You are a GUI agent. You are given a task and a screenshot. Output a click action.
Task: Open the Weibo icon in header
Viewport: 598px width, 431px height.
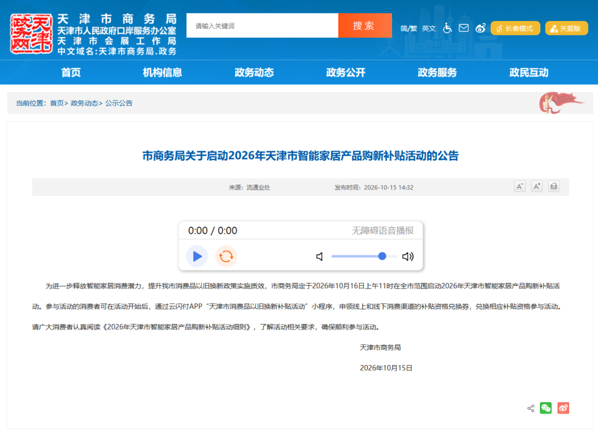point(481,28)
